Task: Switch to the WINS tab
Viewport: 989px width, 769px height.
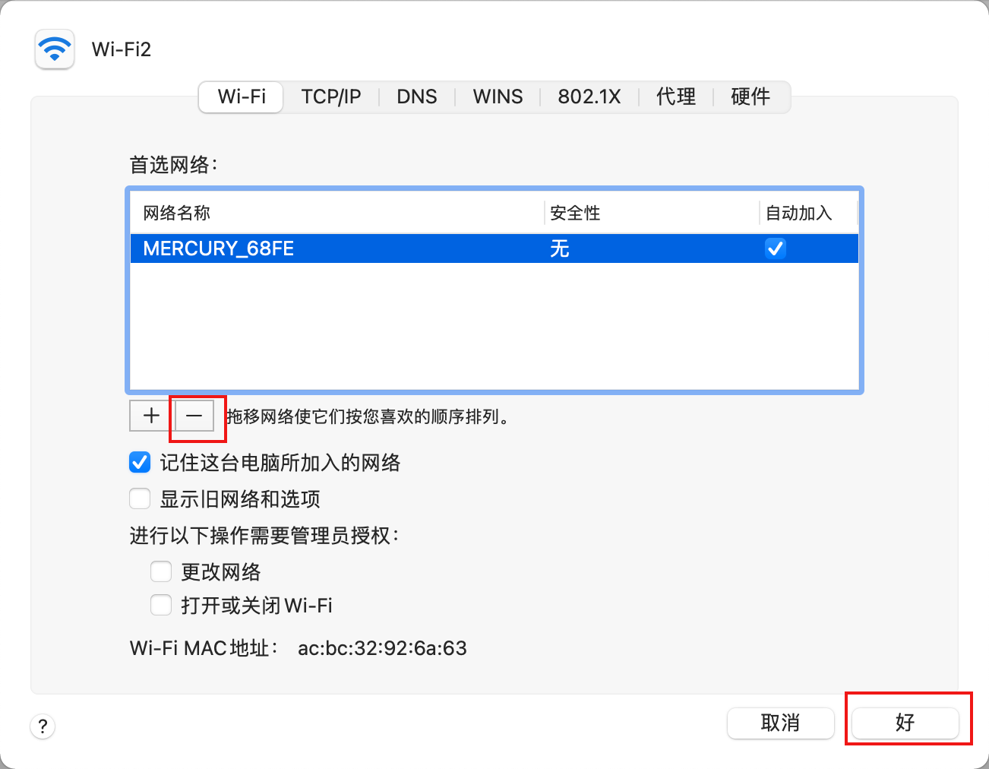Action: [498, 97]
